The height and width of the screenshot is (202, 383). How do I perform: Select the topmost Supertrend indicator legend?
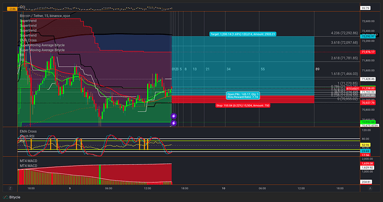(x=28, y=20)
